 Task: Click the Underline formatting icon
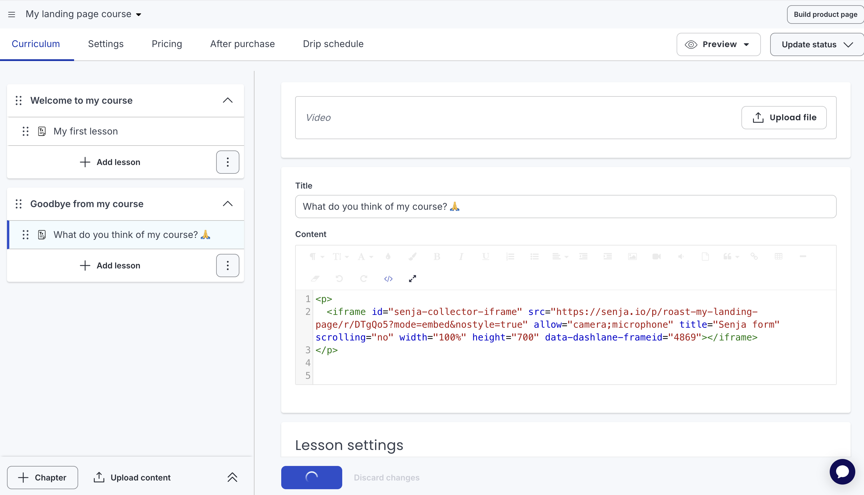point(485,257)
